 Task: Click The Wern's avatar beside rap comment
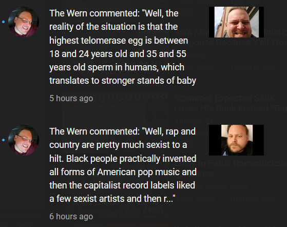(x=24, y=140)
